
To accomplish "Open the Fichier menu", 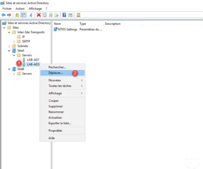I will [7, 8].
